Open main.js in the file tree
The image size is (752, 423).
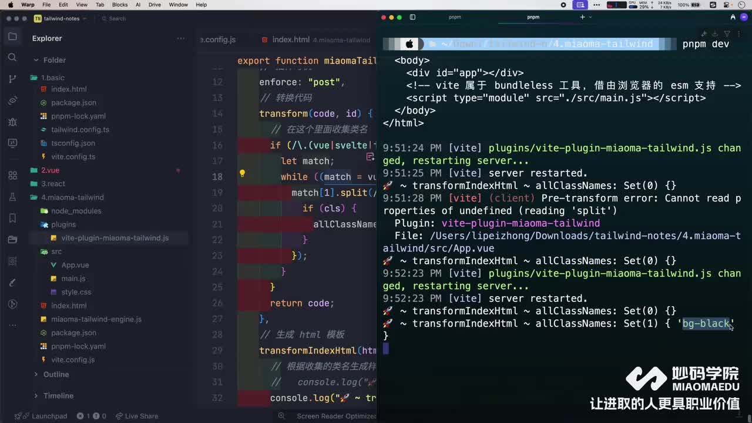[73, 278]
